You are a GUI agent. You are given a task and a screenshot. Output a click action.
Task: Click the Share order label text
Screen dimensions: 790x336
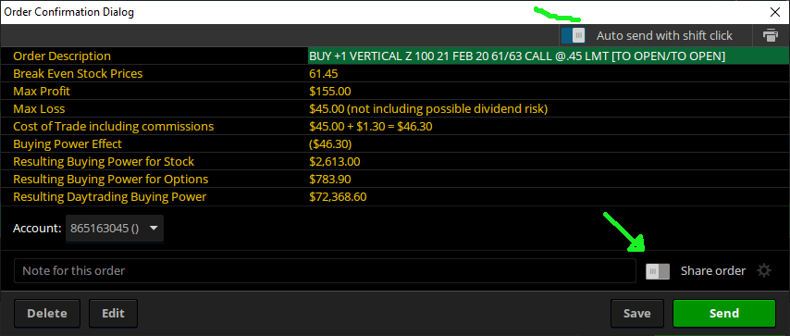tap(713, 271)
